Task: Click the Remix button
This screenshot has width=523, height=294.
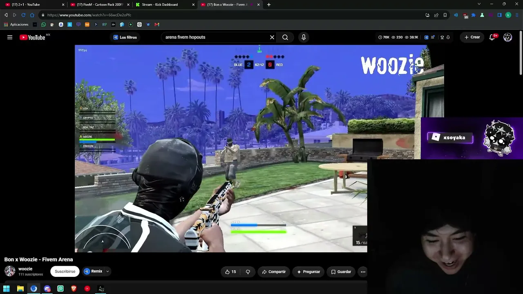Action: tap(93, 272)
